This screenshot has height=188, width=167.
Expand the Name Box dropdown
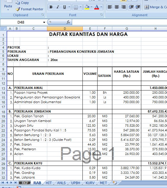pyautogui.click(x=44, y=22)
